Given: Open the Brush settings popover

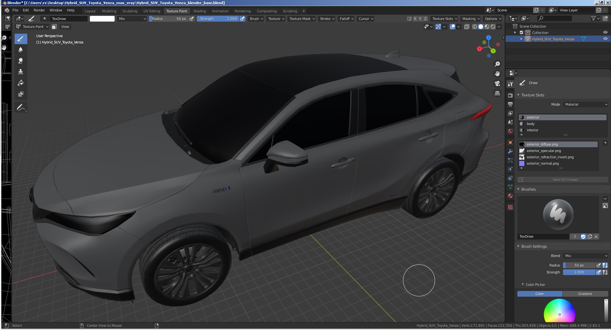Looking at the screenshot, I should pyautogui.click(x=256, y=19).
